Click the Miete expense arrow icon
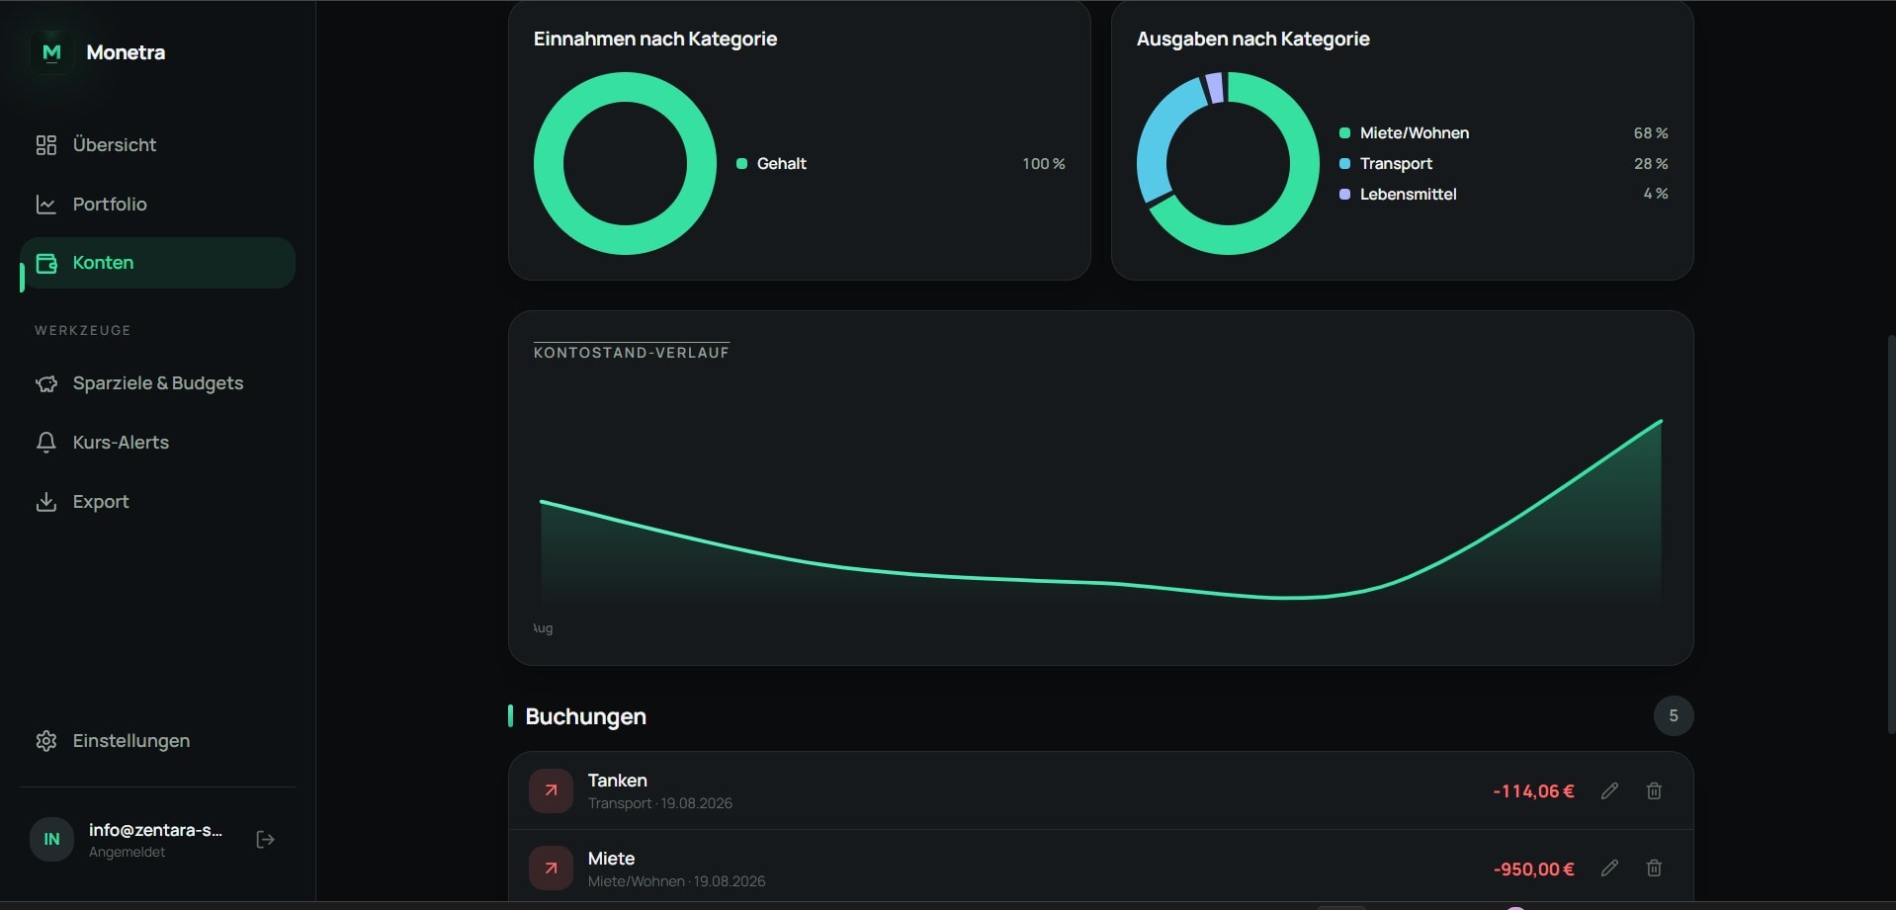The image size is (1896, 910). 551,869
